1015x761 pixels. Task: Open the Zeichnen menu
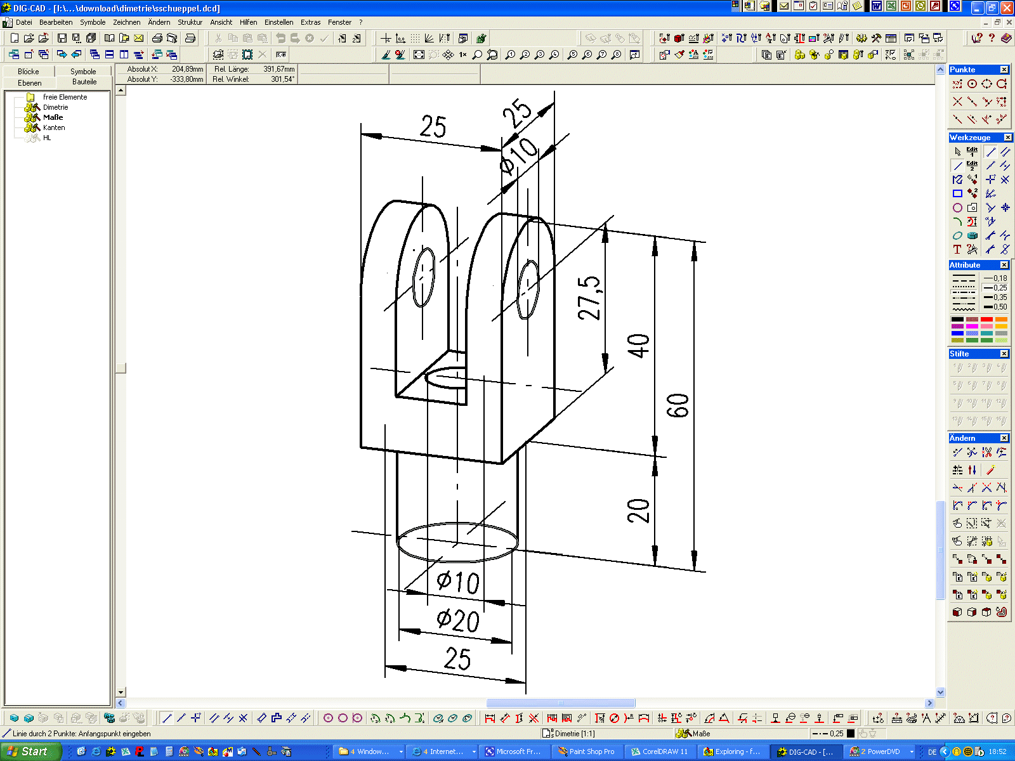(x=127, y=22)
